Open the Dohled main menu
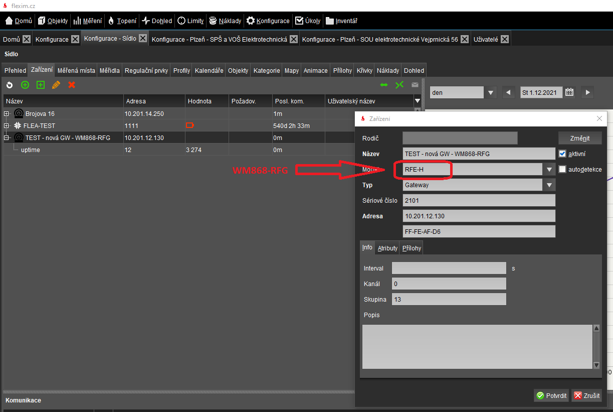The width and height of the screenshot is (613, 412). (157, 21)
